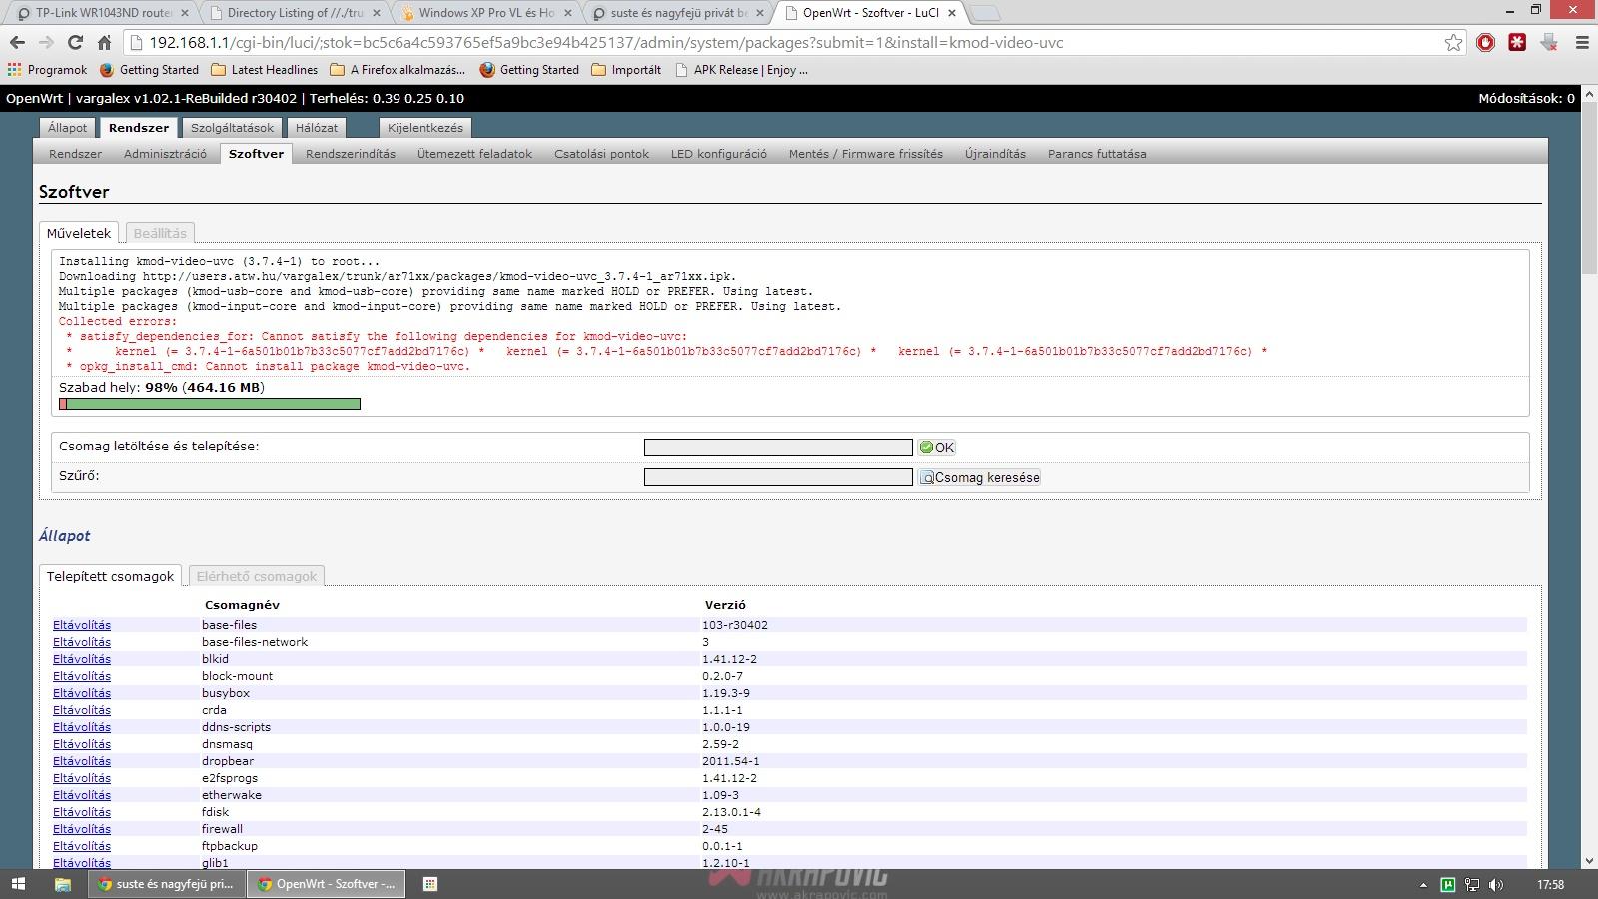Open Chrome menu hamburger icon
The width and height of the screenshot is (1598, 899).
click(1582, 42)
